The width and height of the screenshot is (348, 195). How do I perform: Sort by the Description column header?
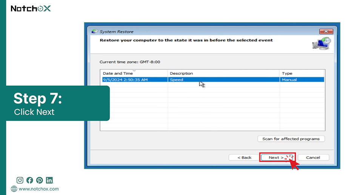pyautogui.click(x=223, y=73)
